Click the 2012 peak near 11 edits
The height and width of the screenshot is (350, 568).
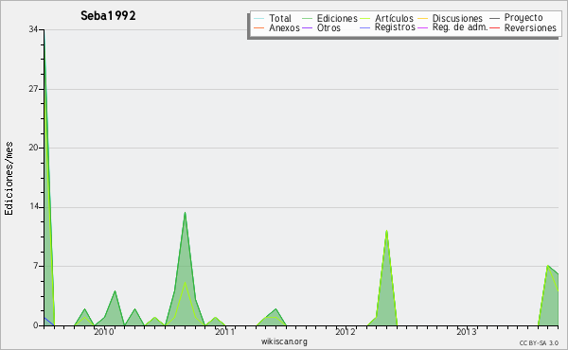click(x=387, y=231)
